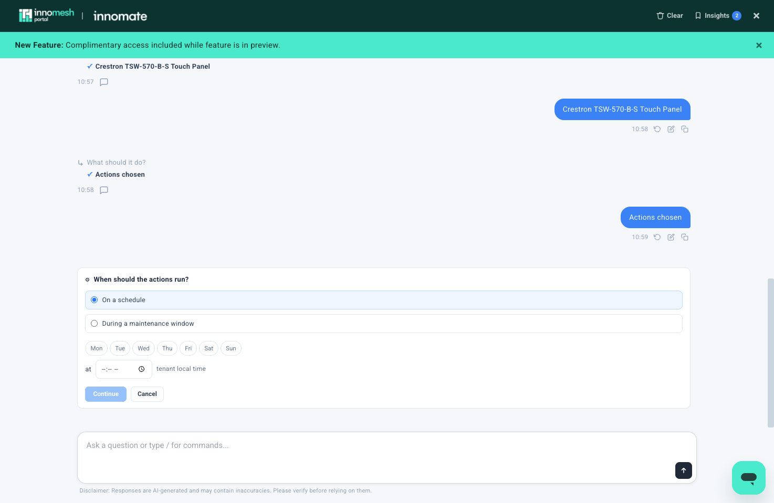Screen dimensions: 774x503
Task: Toggle the Tue day chip
Action: tap(120, 348)
